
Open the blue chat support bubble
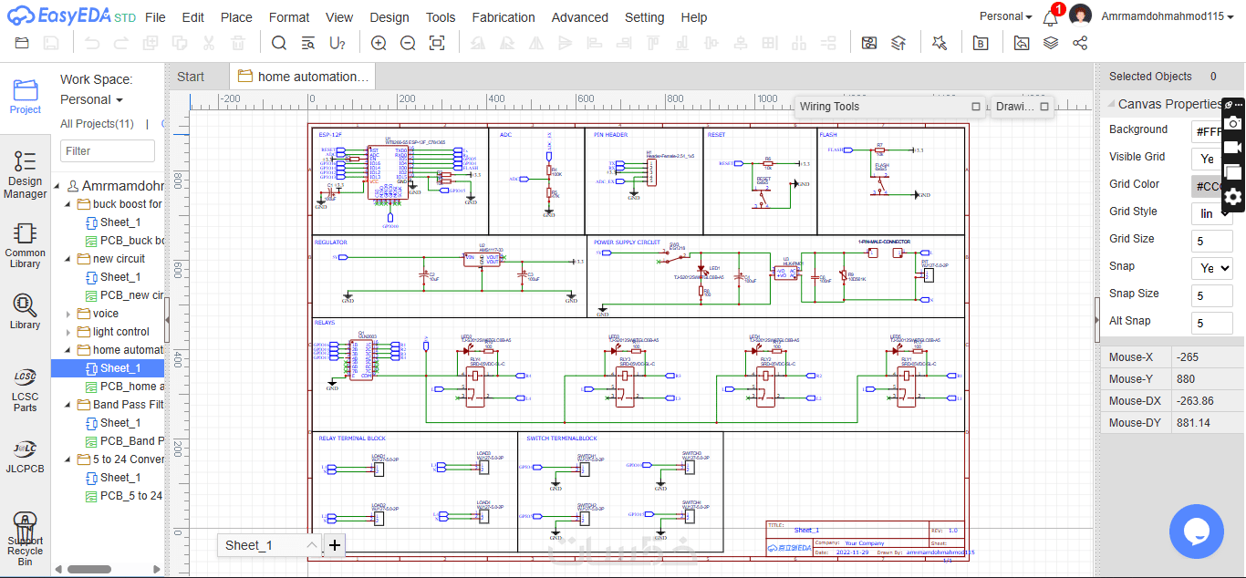pyautogui.click(x=1196, y=531)
